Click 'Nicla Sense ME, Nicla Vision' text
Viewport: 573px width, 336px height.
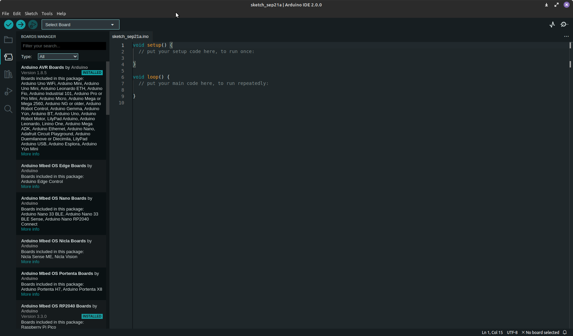[49, 257]
